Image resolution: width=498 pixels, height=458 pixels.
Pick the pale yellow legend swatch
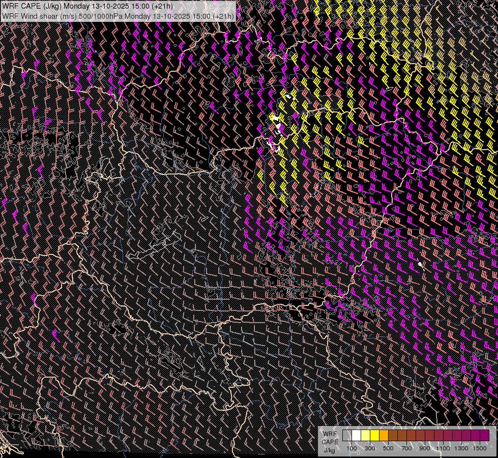[365, 435]
